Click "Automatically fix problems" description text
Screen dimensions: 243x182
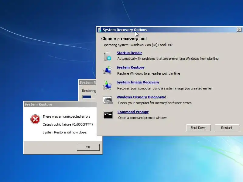168,59
